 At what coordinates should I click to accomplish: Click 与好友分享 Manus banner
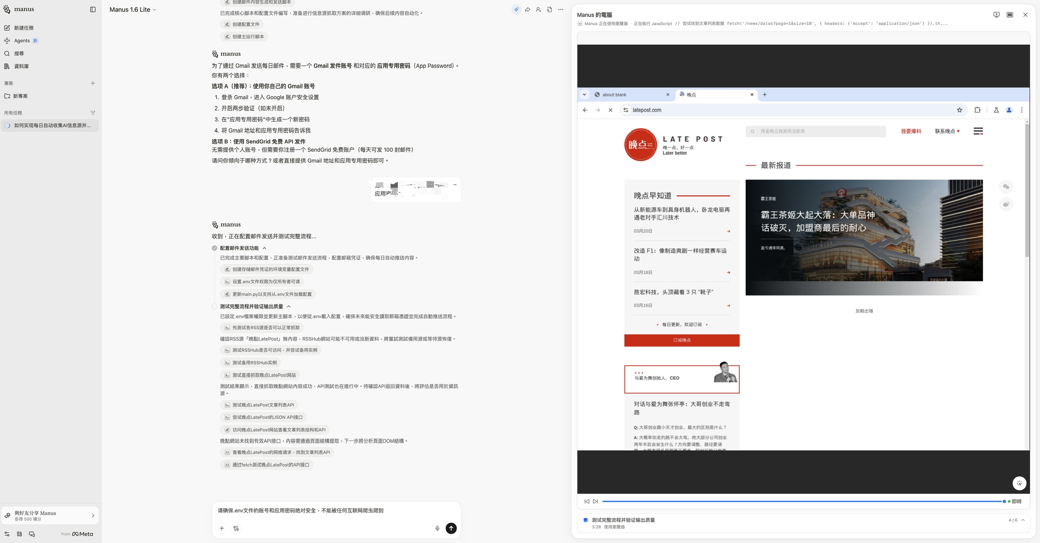pos(50,515)
